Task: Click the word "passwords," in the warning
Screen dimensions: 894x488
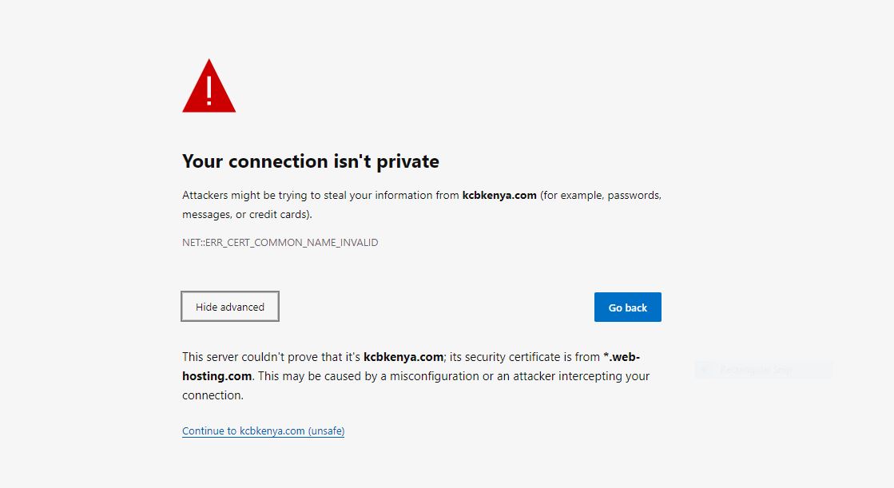Action: [634, 196]
